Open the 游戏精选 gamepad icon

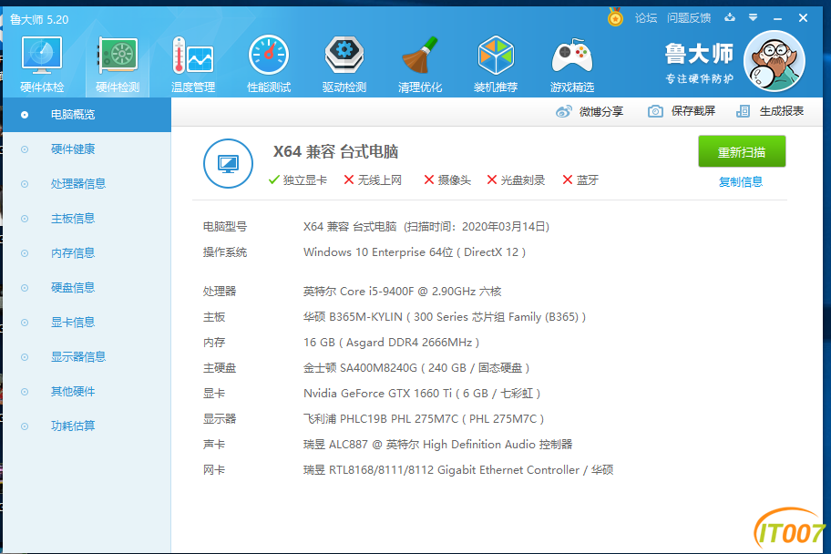tap(572, 64)
